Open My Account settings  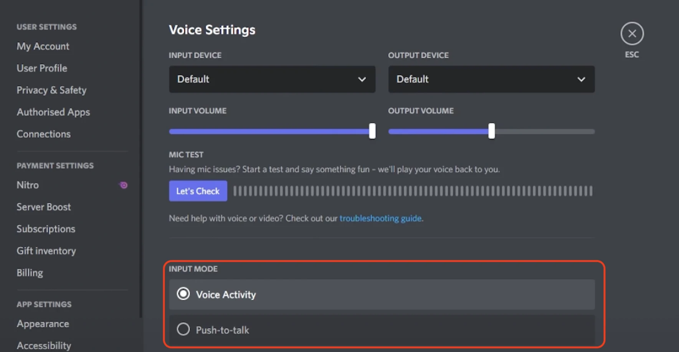coord(43,46)
